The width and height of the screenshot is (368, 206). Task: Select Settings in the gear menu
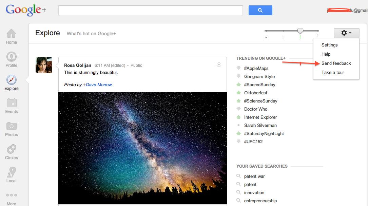(x=330, y=45)
